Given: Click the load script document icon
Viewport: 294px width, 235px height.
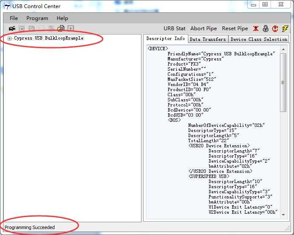Looking at the screenshot, I should (x=61, y=28).
